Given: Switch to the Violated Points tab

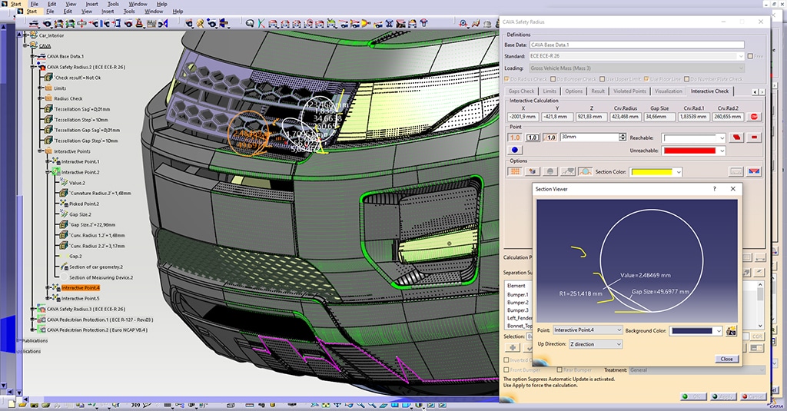Looking at the screenshot, I should pos(629,91).
